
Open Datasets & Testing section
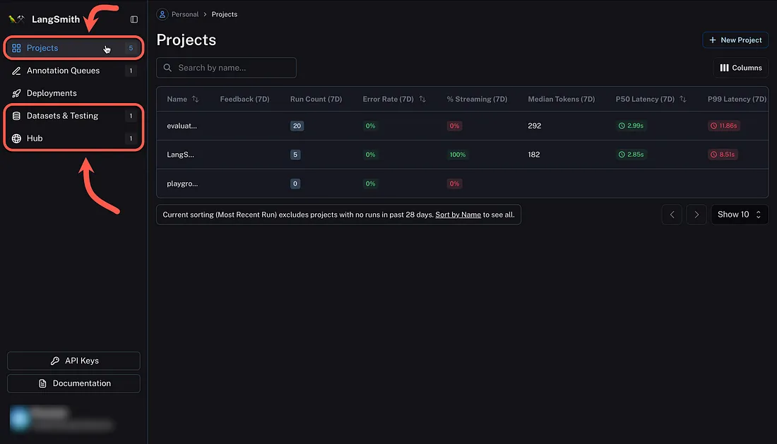click(x=74, y=116)
